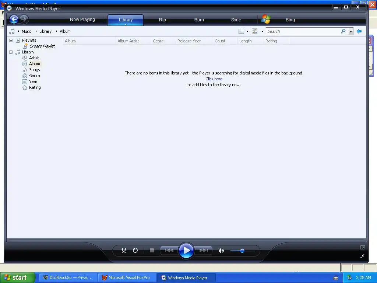
Task: Toggle the list pane blue arrow
Action: click(x=359, y=31)
